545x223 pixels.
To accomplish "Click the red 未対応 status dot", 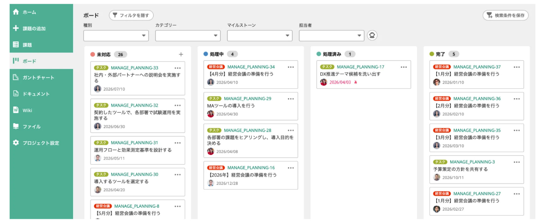I will (92, 54).
